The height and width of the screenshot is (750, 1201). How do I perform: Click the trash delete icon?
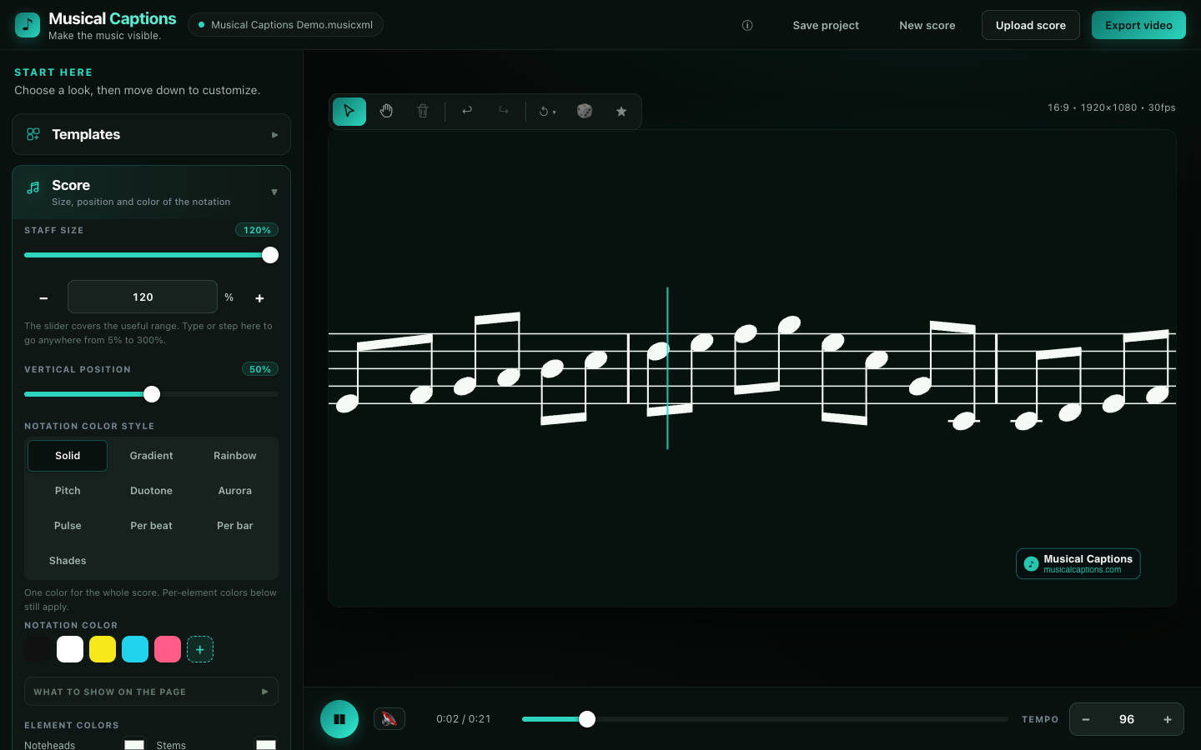(423, 111)
